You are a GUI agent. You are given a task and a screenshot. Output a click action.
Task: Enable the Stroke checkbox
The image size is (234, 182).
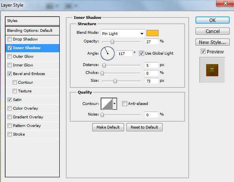click(9, 134)
